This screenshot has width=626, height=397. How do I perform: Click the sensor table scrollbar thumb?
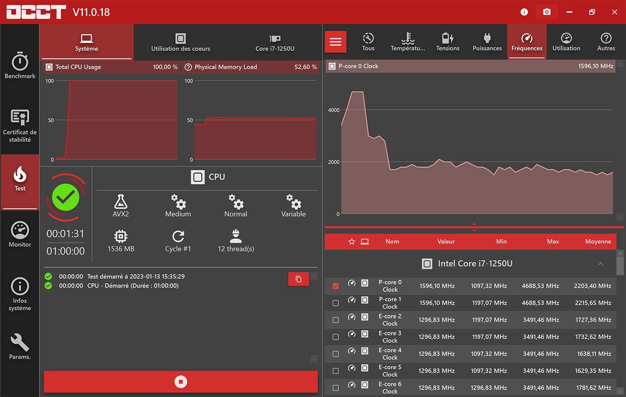click(x=620, y=265)
